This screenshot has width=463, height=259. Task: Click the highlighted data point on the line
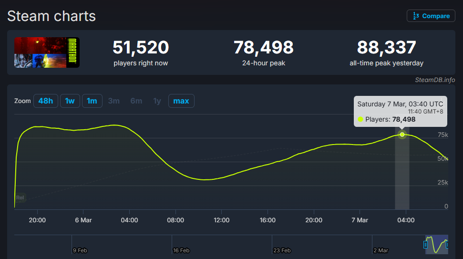402,135
